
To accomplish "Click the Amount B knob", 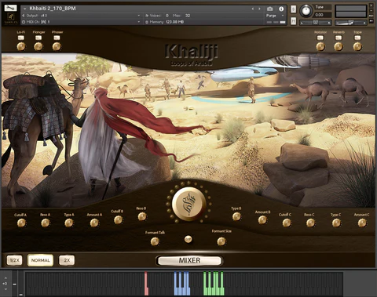I will (x=262, y=220).
